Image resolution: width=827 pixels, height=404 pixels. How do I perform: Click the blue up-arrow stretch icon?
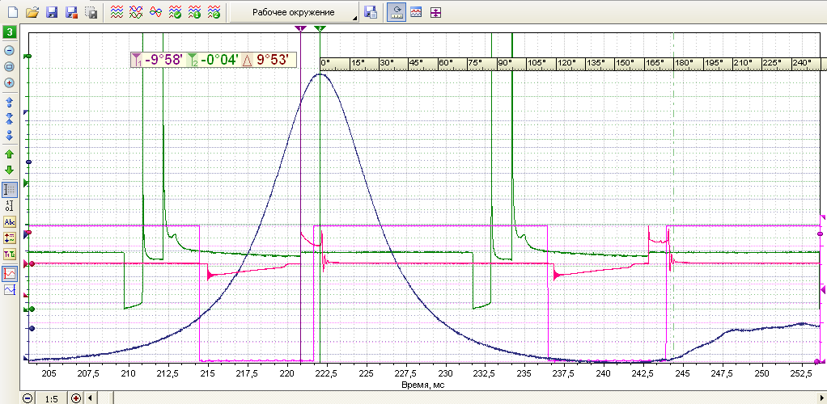[10, 102]
